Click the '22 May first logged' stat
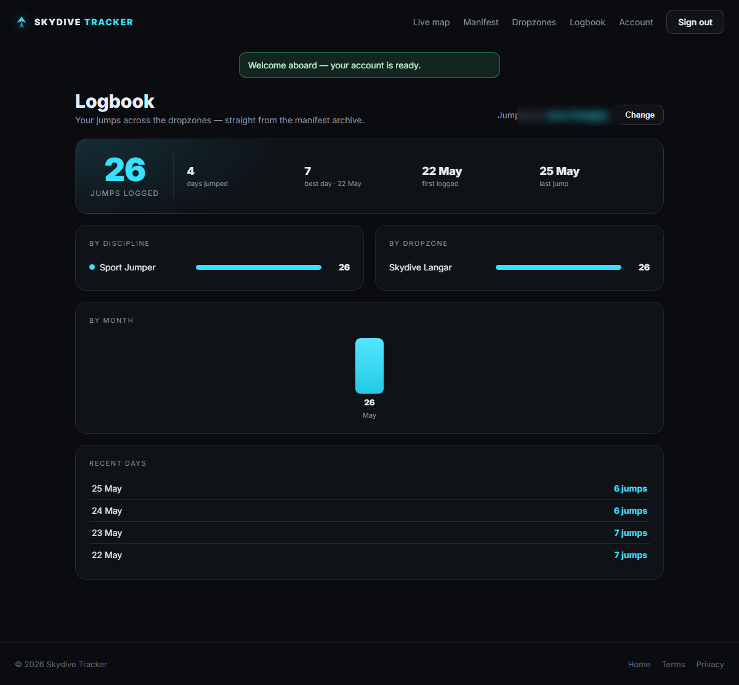739x685 pixels. 442,176
